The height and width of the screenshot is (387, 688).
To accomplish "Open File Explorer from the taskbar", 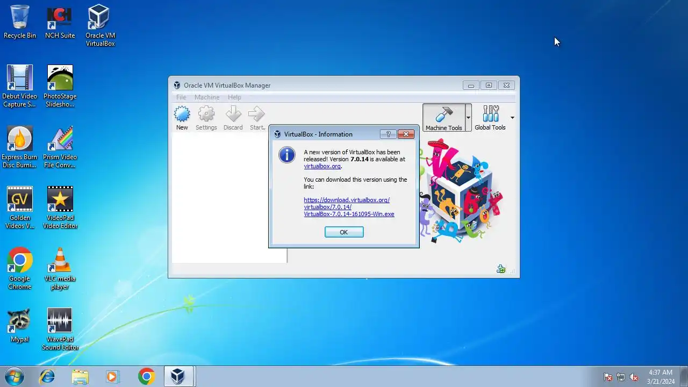I will click(80, 377).
